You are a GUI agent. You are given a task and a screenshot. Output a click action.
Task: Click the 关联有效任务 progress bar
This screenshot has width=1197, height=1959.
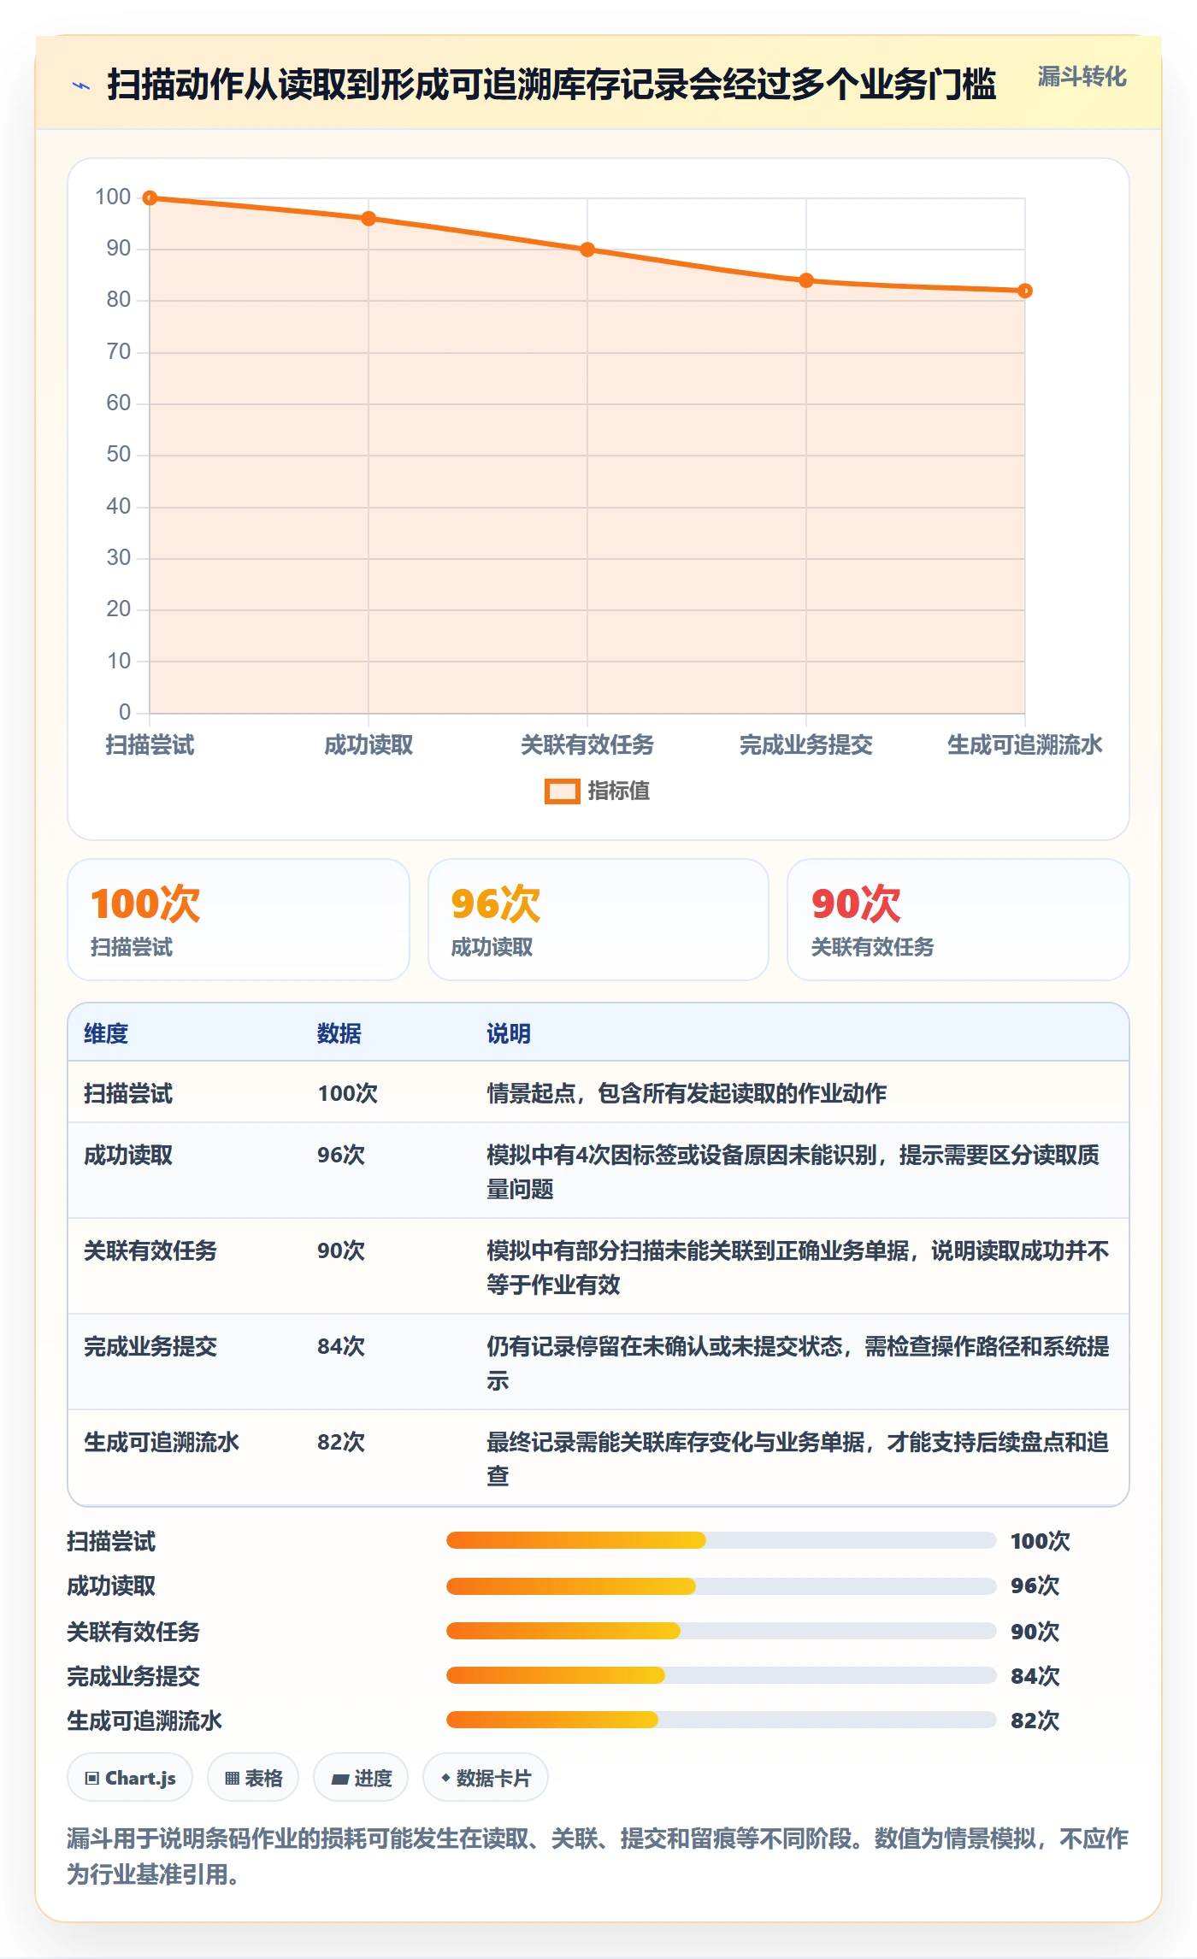[x=721, y=1631]
